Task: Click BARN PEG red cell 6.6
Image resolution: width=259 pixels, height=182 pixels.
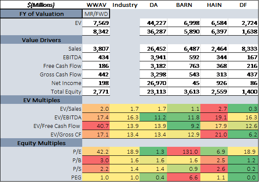Action: [184, 177]
